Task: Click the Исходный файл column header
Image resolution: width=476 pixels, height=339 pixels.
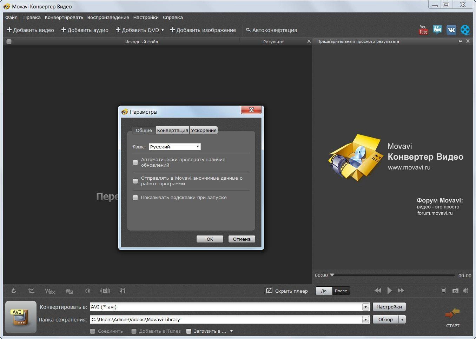Action: tap(141, 41)
